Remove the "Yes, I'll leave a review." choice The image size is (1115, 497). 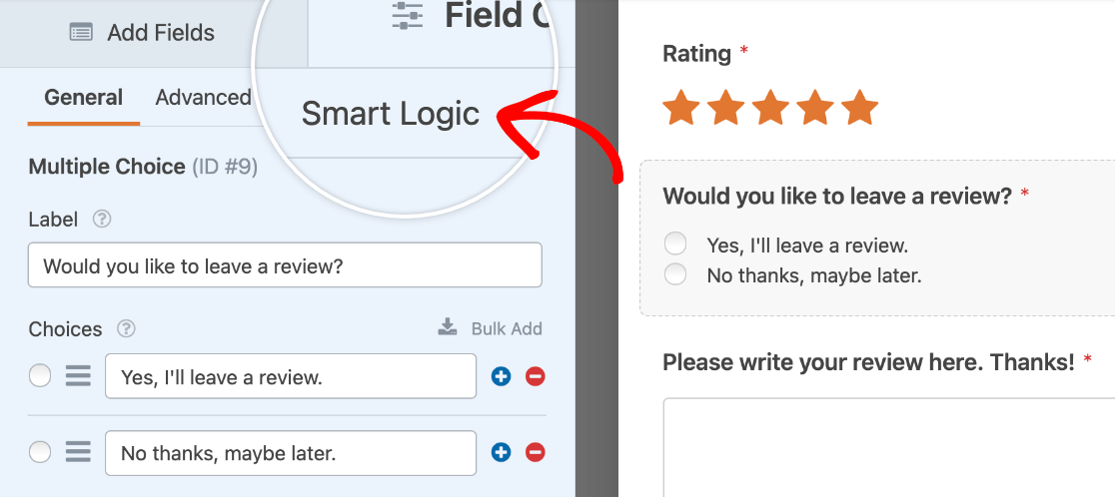pyautogui.click(x=536, y=376)
